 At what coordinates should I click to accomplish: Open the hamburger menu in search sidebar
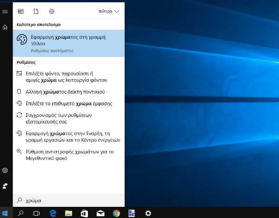pos(5,11)
